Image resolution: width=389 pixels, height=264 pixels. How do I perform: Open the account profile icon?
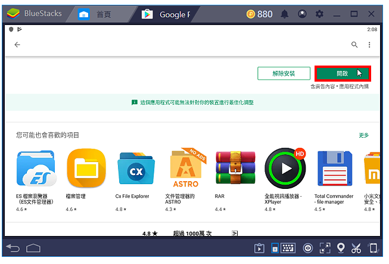click(x=302, y=14)
